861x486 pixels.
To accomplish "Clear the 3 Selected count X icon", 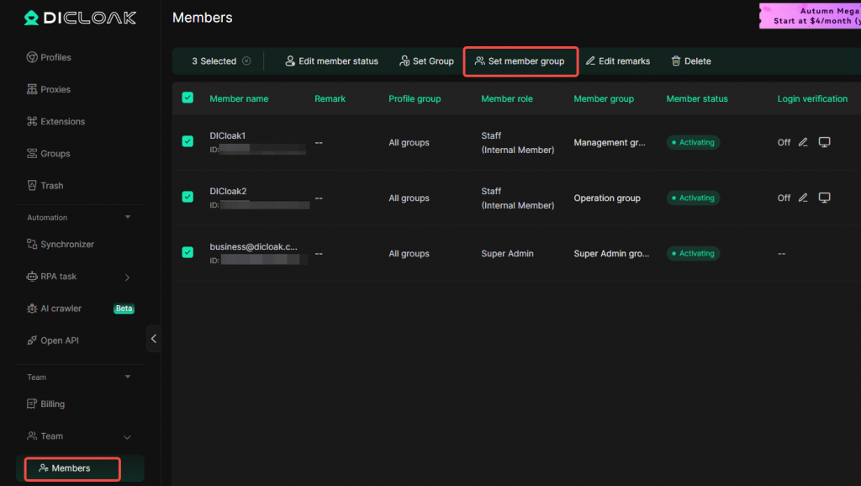I will (246, 61).
